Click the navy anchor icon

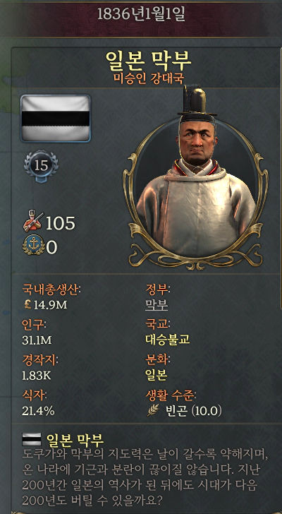click(x=33, y=245)
